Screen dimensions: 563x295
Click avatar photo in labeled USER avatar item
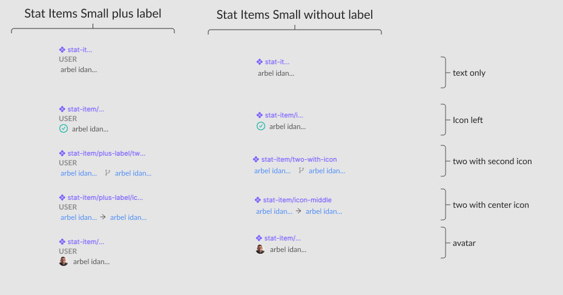tap(64, 261)
